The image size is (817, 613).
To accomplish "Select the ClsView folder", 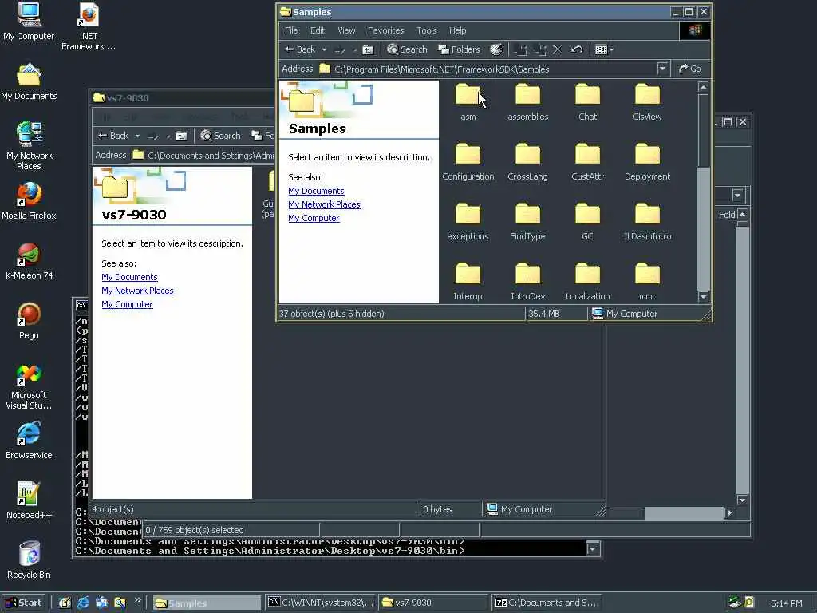I will (647, 102).
